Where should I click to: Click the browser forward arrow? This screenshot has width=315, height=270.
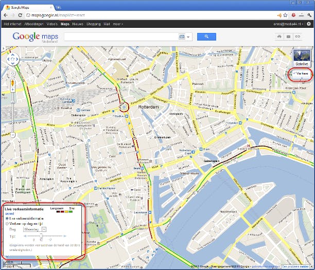click(13, 15)
